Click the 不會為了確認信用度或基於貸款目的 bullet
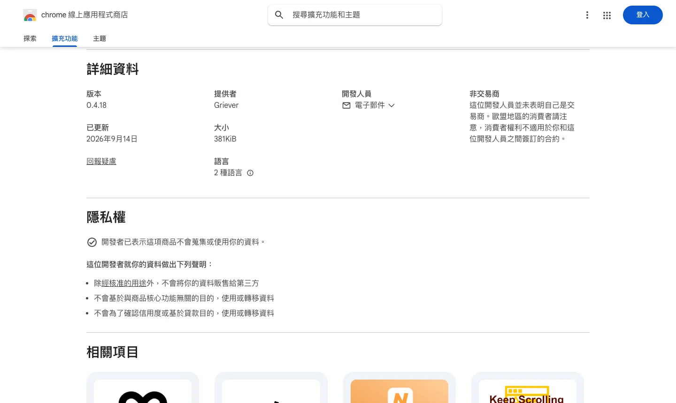 click(x=184, y=313)
